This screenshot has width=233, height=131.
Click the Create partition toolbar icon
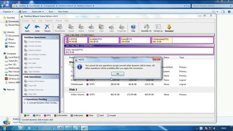[x=71, y=27]
